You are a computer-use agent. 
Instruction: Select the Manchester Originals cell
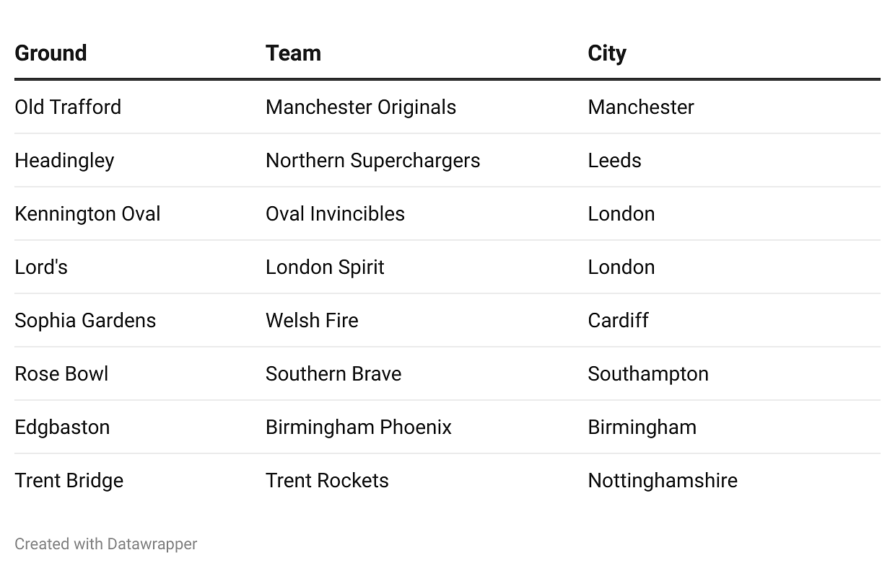click(x=361, y=107)
